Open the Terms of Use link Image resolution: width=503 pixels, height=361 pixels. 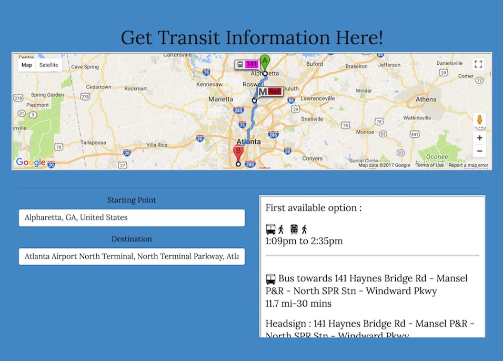(x=429, y=165)
